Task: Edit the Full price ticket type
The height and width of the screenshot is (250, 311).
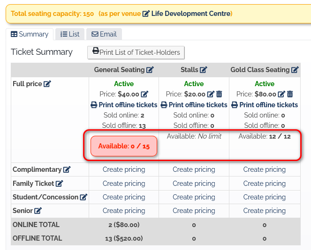Action: click(47, 84)
